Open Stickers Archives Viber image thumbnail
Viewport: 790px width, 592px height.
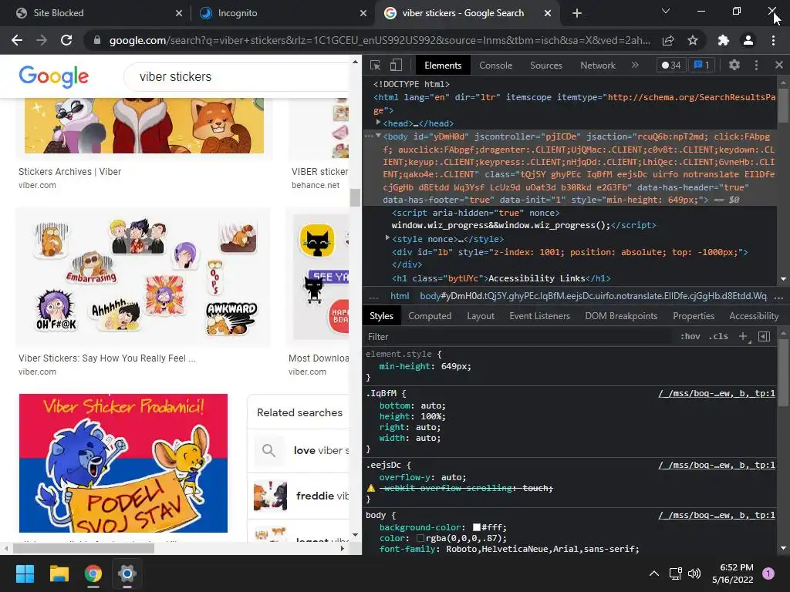pyautogui.click(x=144, y=126)
